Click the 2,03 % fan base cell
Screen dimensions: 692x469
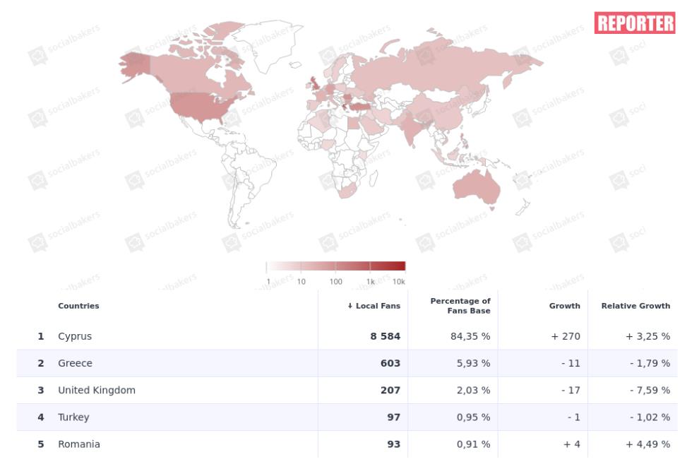click(x=474, y=390)
